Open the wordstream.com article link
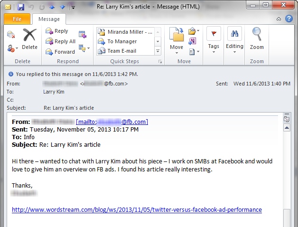Screen dimensions: 298x227 click(x=137, y=209)
